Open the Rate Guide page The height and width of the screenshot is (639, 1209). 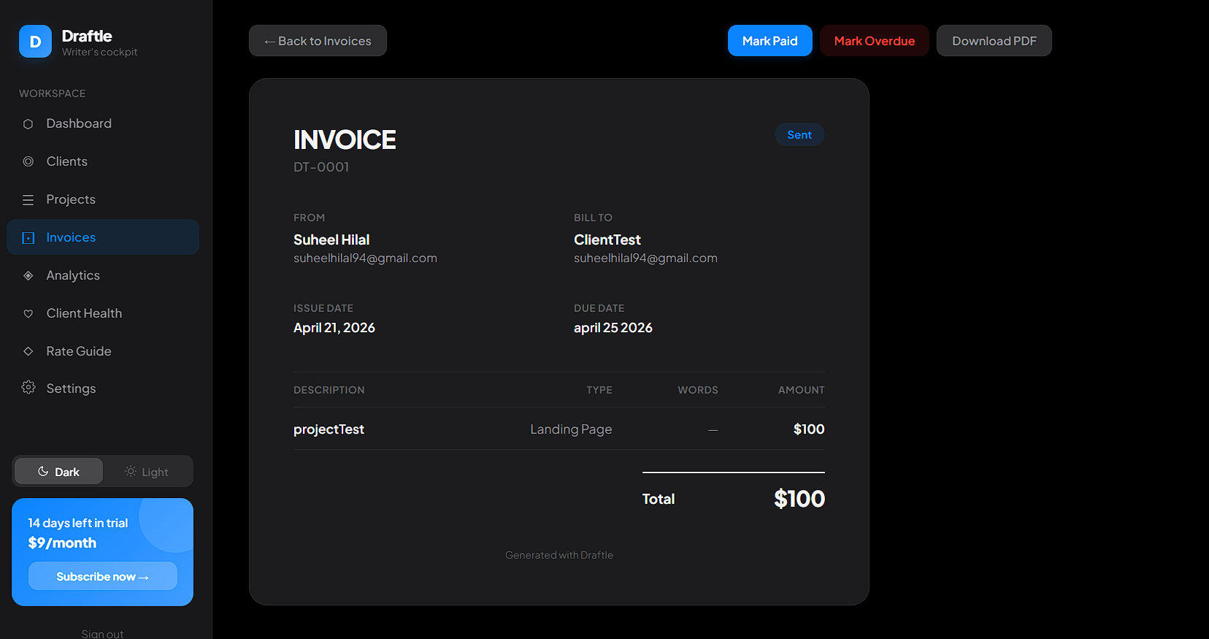pyautogui.click(x=79, y=351)
